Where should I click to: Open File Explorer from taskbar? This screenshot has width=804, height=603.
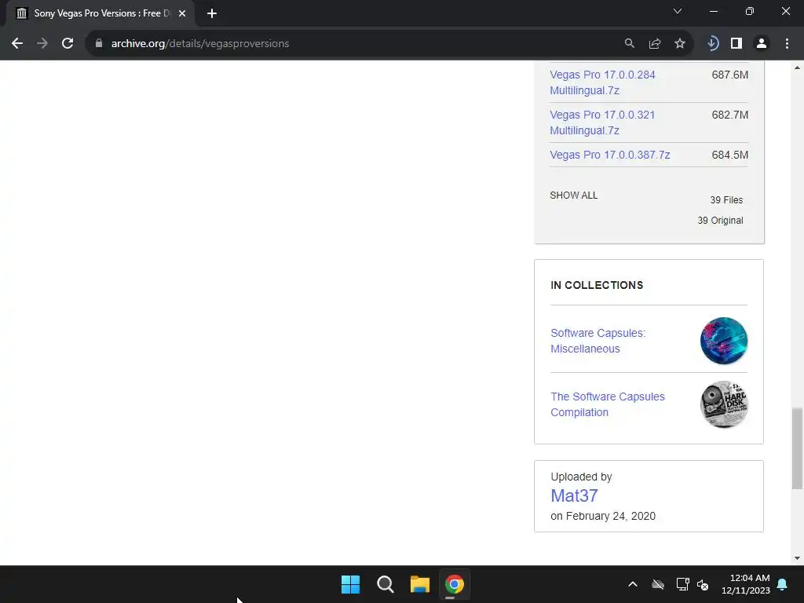pyautogui.click(x=419, y=584)
